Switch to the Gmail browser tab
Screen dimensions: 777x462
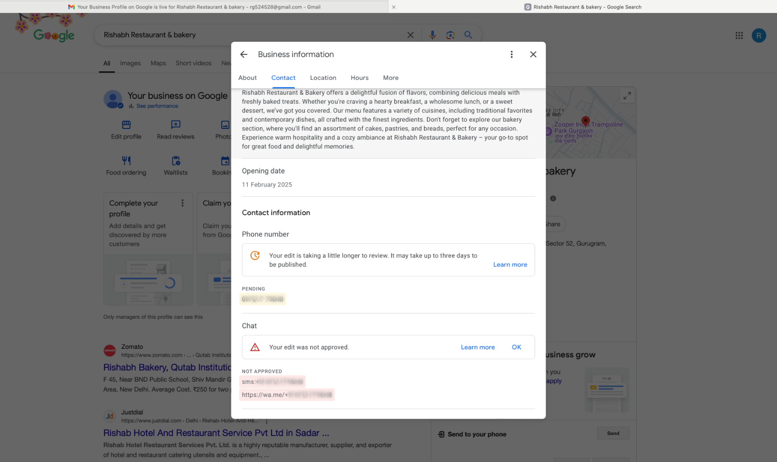[x=194, y=7]
